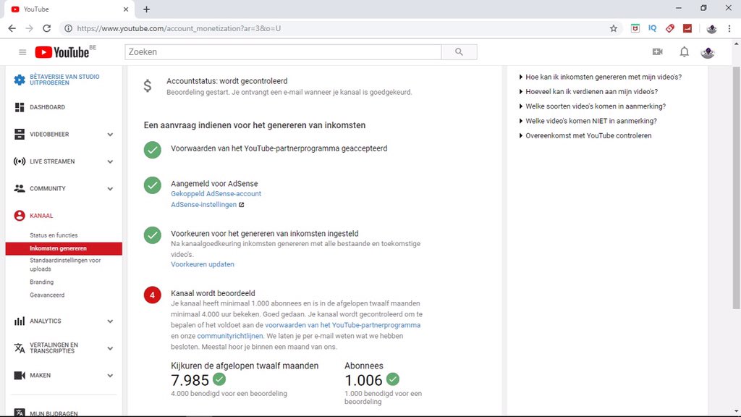The width and height of the screenshot is (741, 417).
Task: Open Standaardinstellingen voor uploads
Action: 65,265
